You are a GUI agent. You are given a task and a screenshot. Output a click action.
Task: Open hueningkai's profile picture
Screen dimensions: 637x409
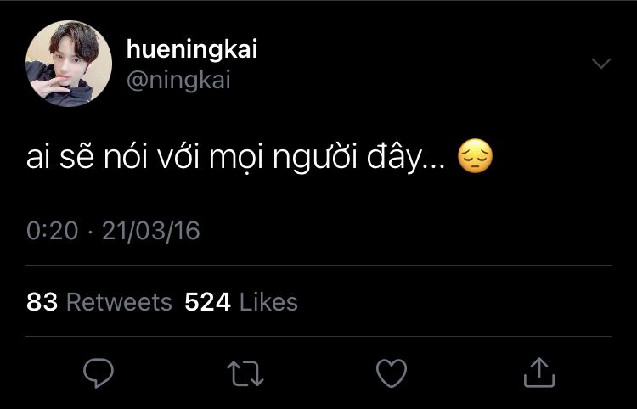[x=69, y=64]
